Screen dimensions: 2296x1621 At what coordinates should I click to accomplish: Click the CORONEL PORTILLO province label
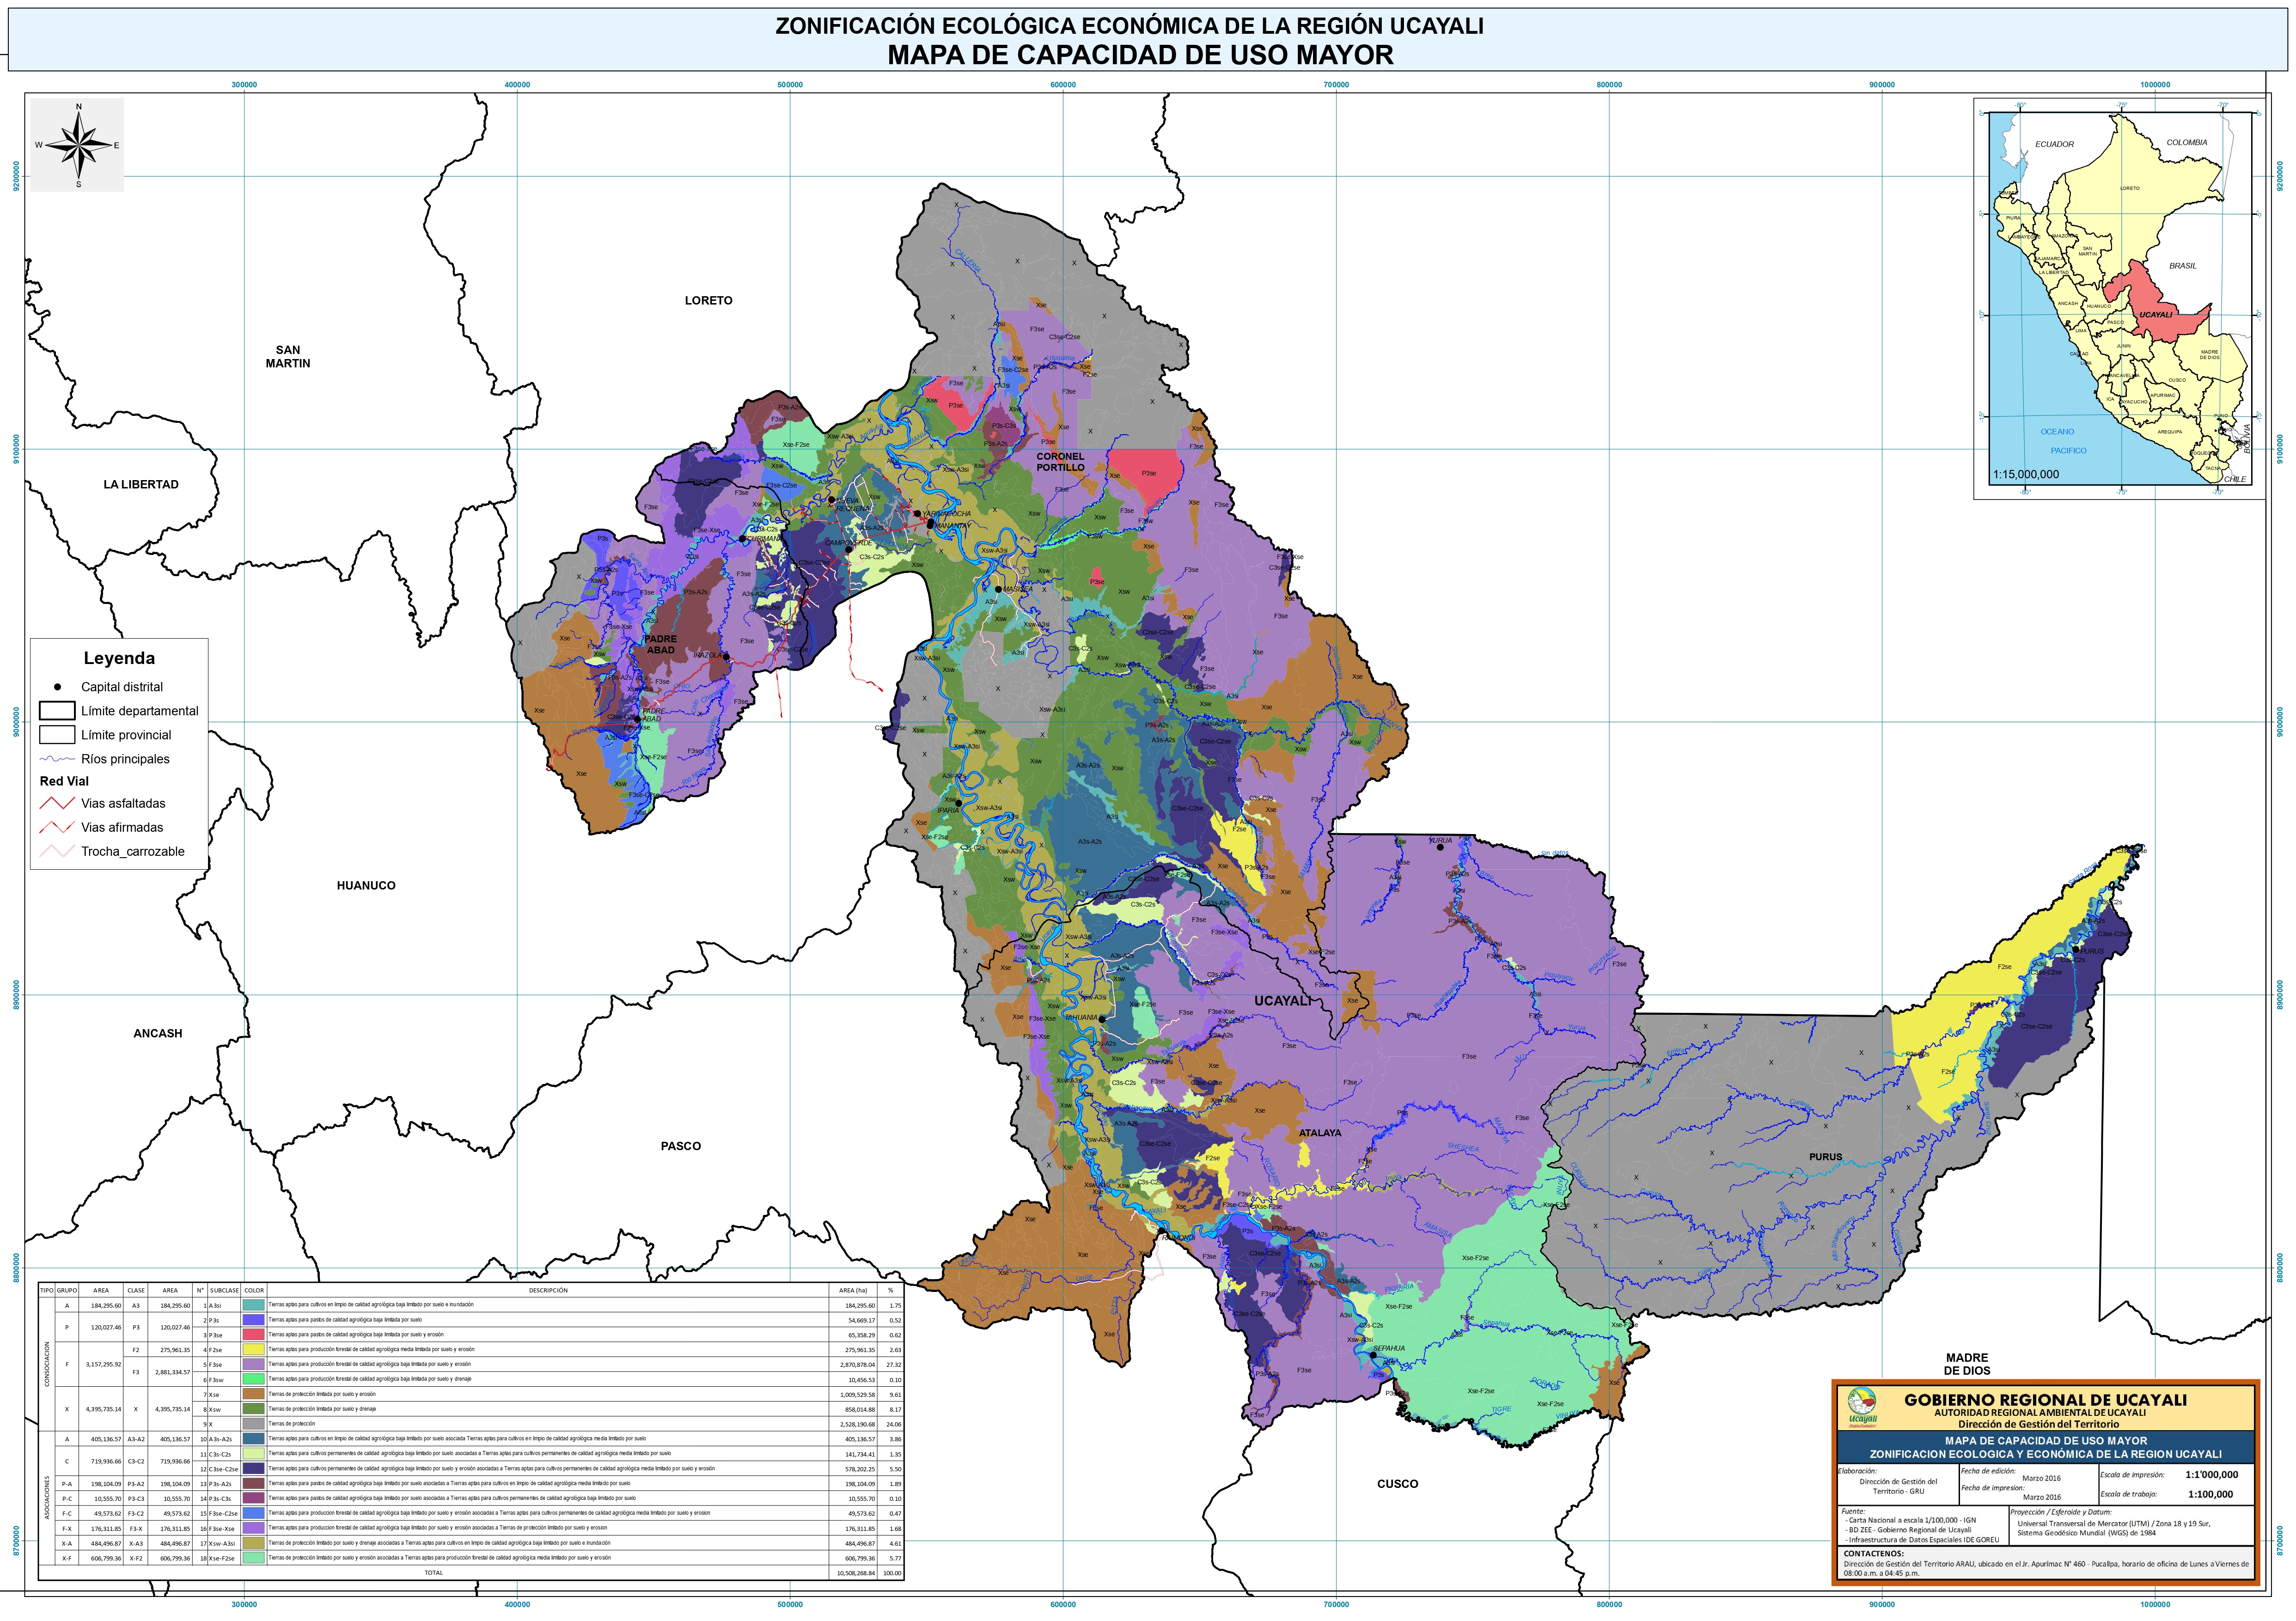pos(1060,462)
